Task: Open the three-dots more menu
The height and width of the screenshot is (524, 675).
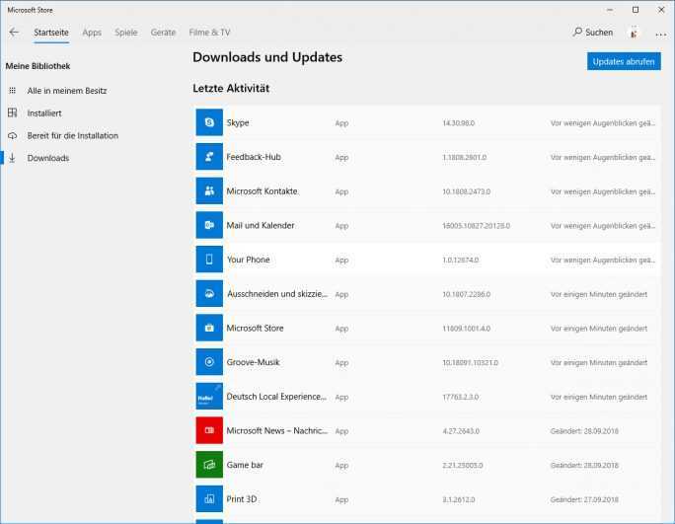Action: pos(661,34)
